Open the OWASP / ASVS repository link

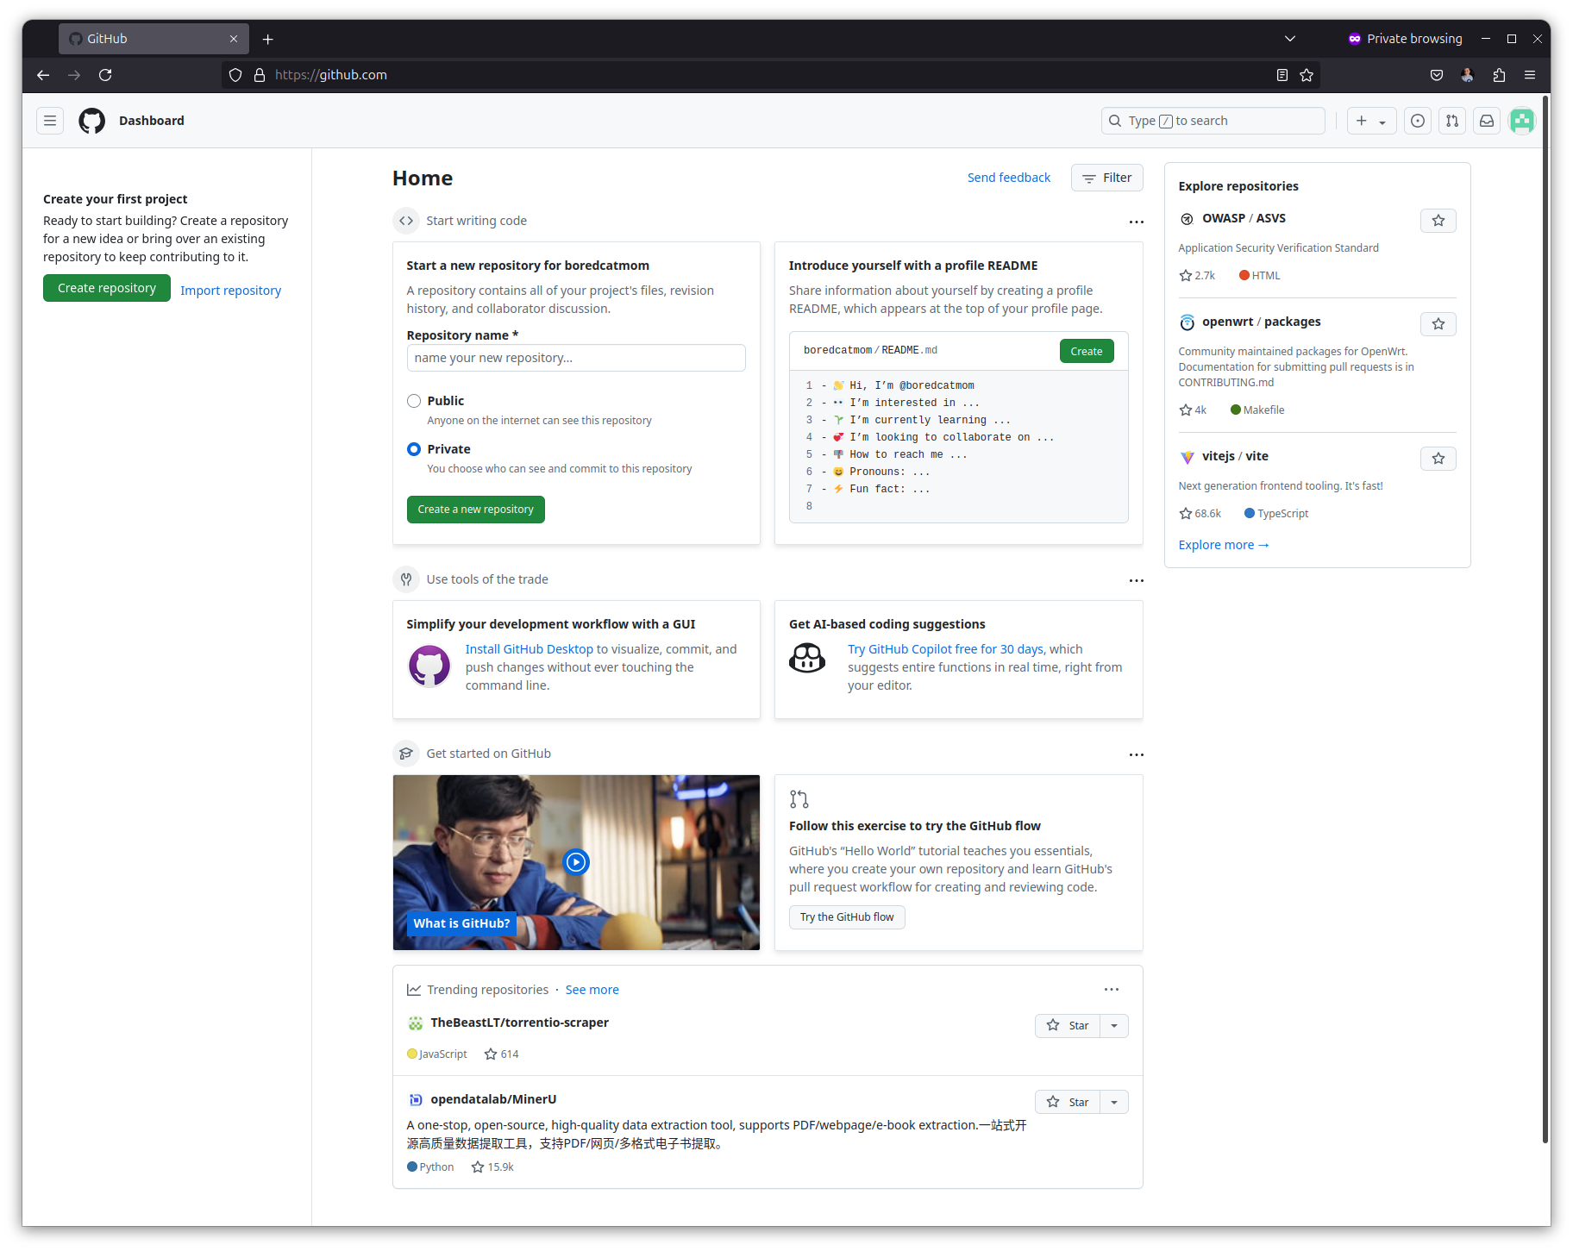pos(1244,218)
